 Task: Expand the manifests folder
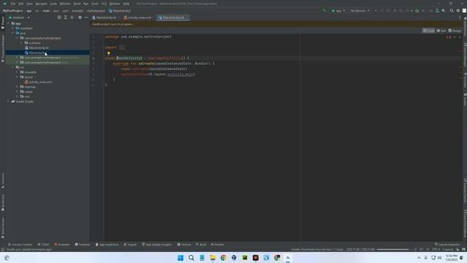point(13,28)
